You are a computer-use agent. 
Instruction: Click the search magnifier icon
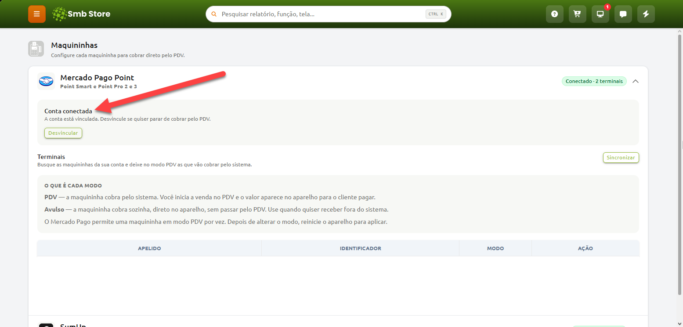(x=214, y=14)
